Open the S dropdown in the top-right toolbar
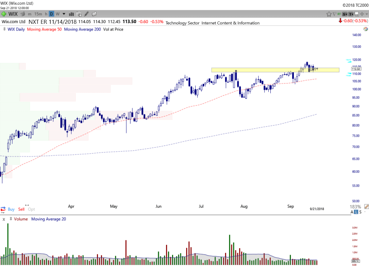The height and width of the screenshot is (268, 369). point(345,14)
